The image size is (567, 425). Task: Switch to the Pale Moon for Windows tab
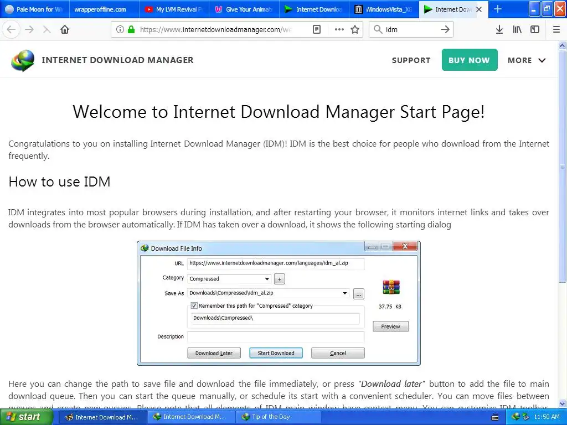35,9
